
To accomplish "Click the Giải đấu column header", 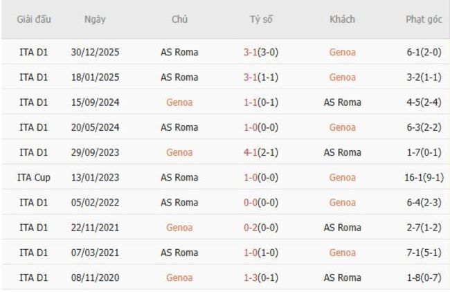I will tap(34, 19).
